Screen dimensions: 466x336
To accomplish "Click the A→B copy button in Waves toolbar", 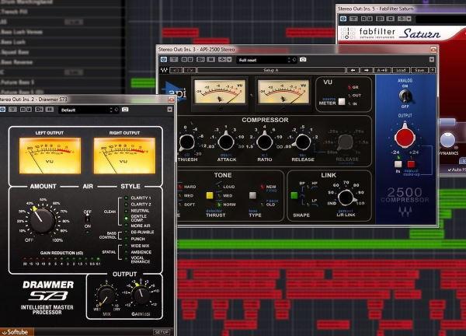I will tap(382, 70).
